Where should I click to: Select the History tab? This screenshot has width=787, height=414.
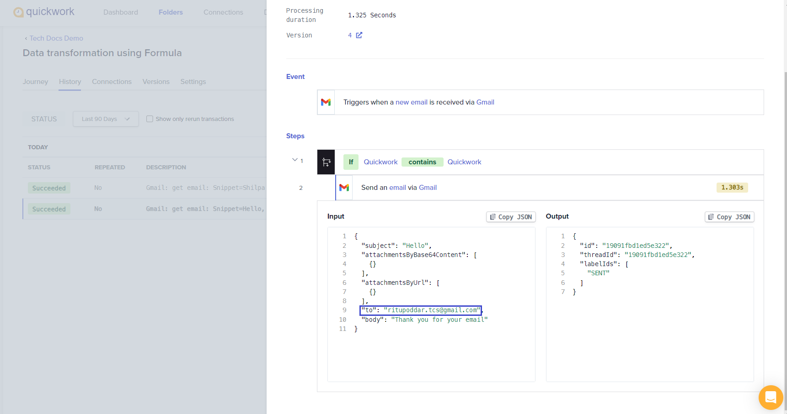coord(70,82)
